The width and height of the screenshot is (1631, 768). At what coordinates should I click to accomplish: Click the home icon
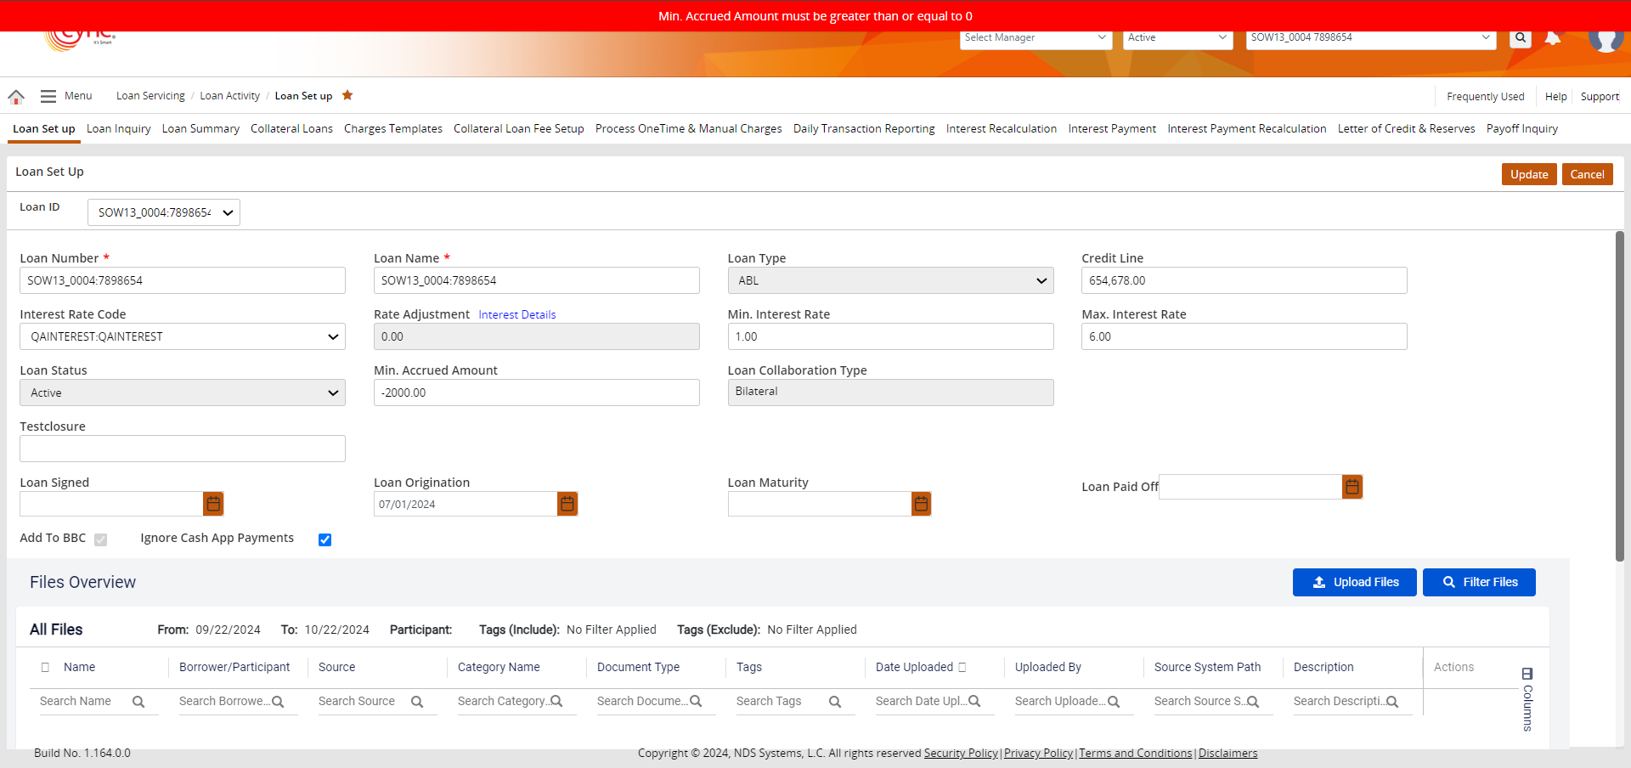click(16, 97)
